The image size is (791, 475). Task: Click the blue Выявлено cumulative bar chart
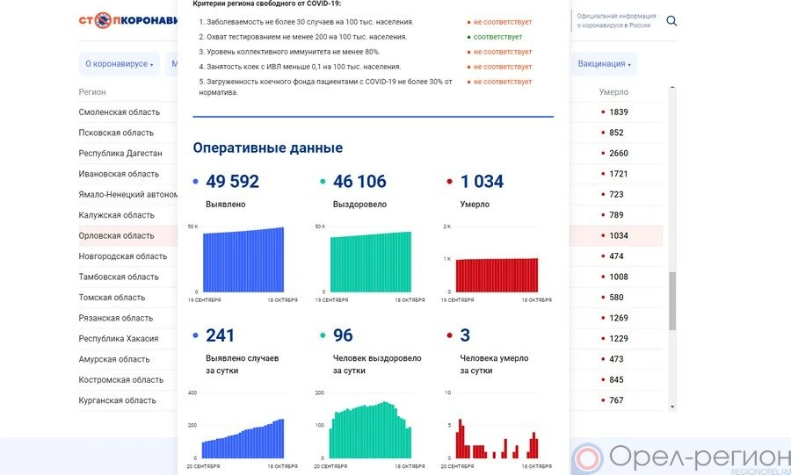coord(243,260)
